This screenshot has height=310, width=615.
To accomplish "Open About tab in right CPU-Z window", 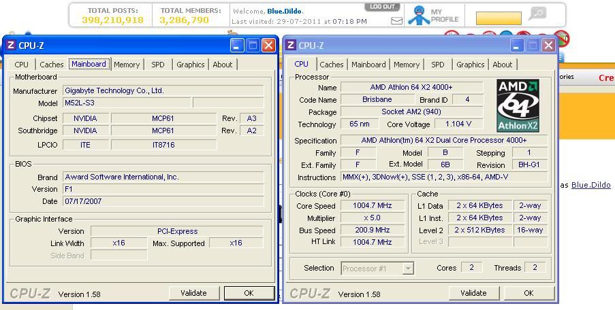I will 503,65.
